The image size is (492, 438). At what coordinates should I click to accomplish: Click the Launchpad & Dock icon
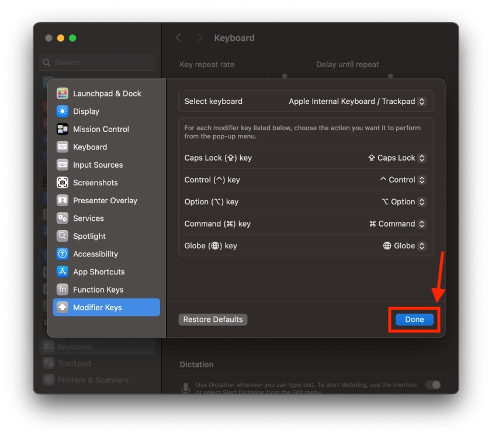pyautogui.click(x=63, y=93)
